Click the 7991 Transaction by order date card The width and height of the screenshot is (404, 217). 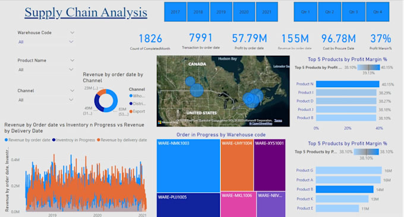(x=201, y=40)
